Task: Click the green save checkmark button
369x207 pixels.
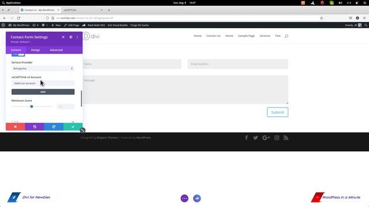Action: [x=73, y=126]
